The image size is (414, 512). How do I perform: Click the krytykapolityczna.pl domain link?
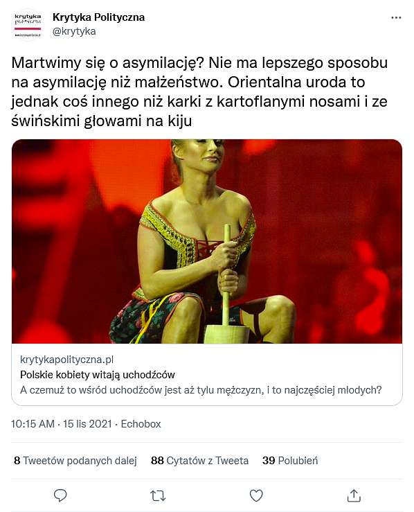[67, 360]
